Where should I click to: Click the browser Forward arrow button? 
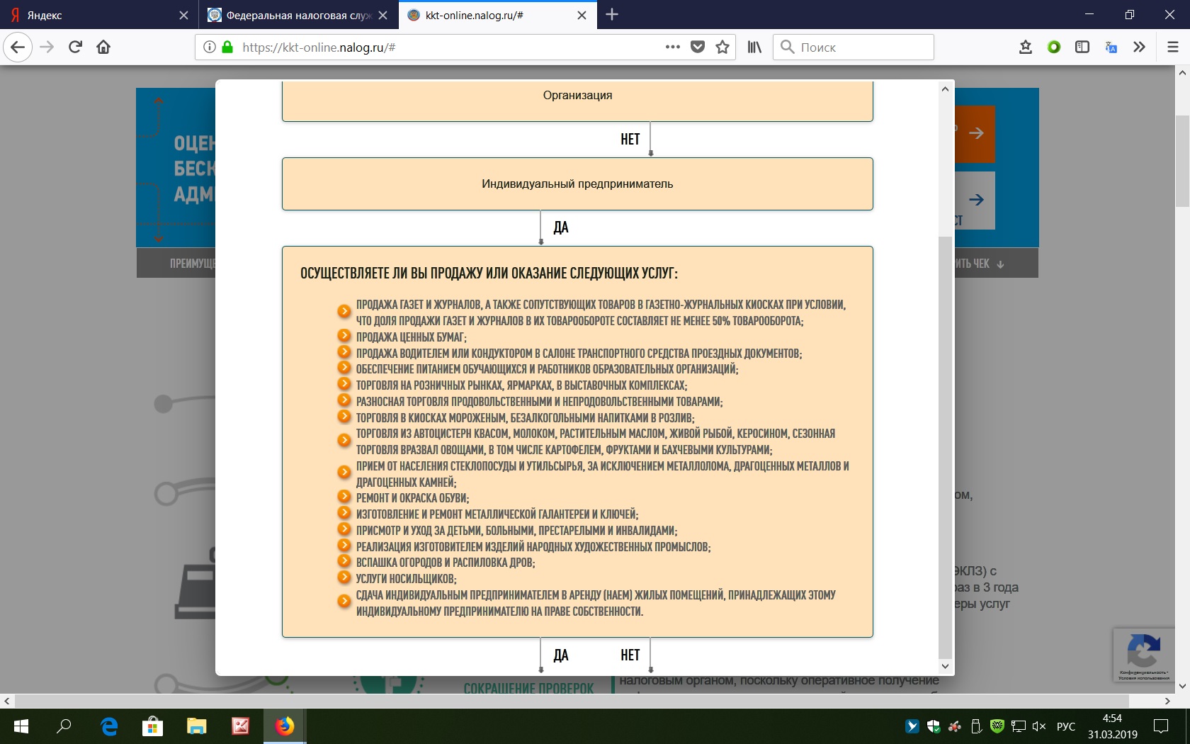point(47,47)
